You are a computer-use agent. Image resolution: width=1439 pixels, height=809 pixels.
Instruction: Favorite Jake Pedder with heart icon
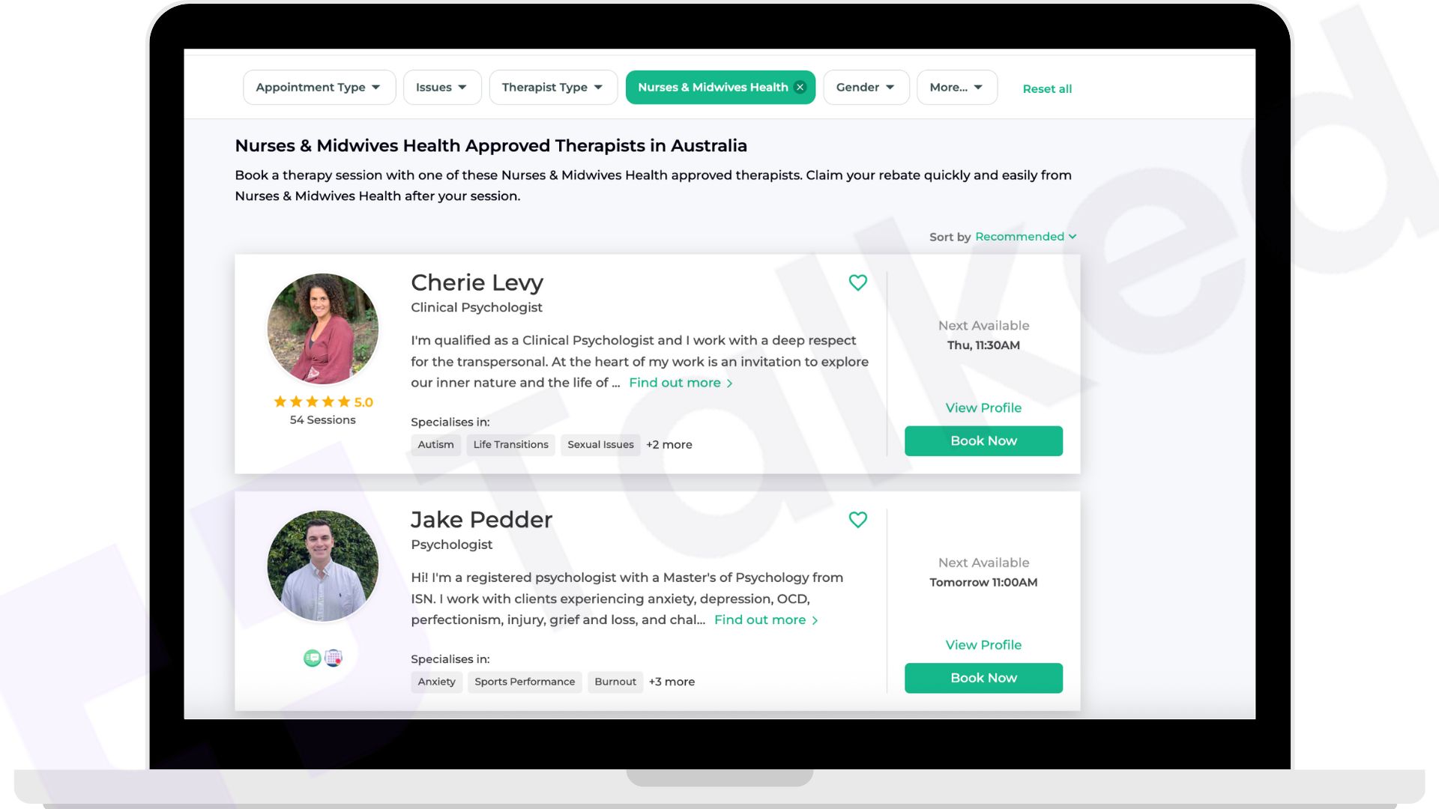click(857, 520)
